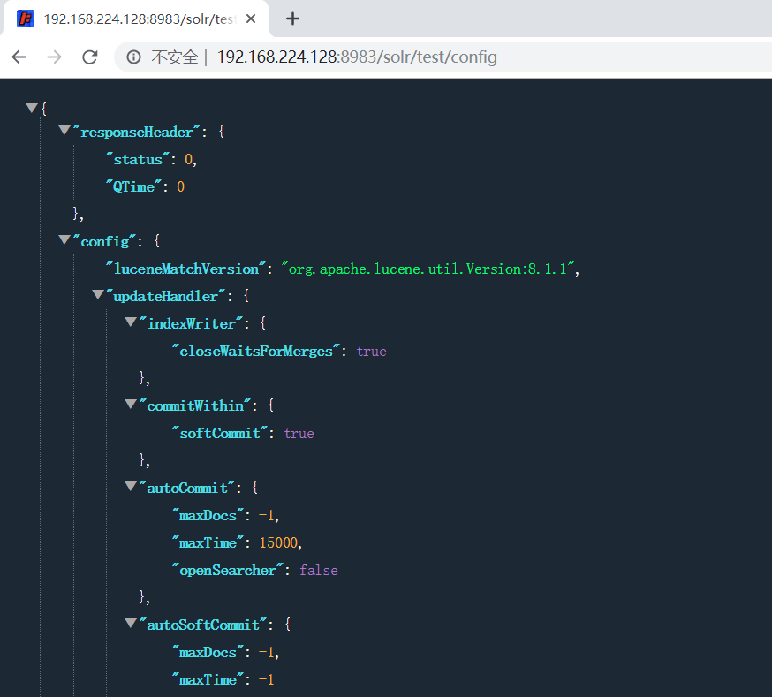This screenshot has height=697, width=772.
Task: Click the browser forward arrow
Action: tap(54, 57)
